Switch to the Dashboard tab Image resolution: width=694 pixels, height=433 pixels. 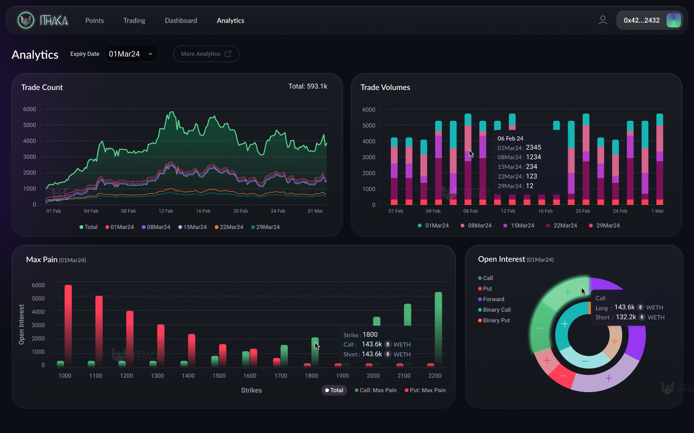(x=181, y=21)
